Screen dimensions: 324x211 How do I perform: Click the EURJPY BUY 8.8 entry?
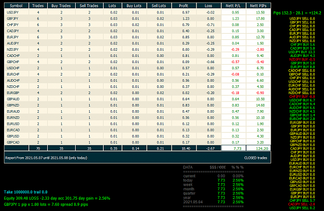point(303,67)
